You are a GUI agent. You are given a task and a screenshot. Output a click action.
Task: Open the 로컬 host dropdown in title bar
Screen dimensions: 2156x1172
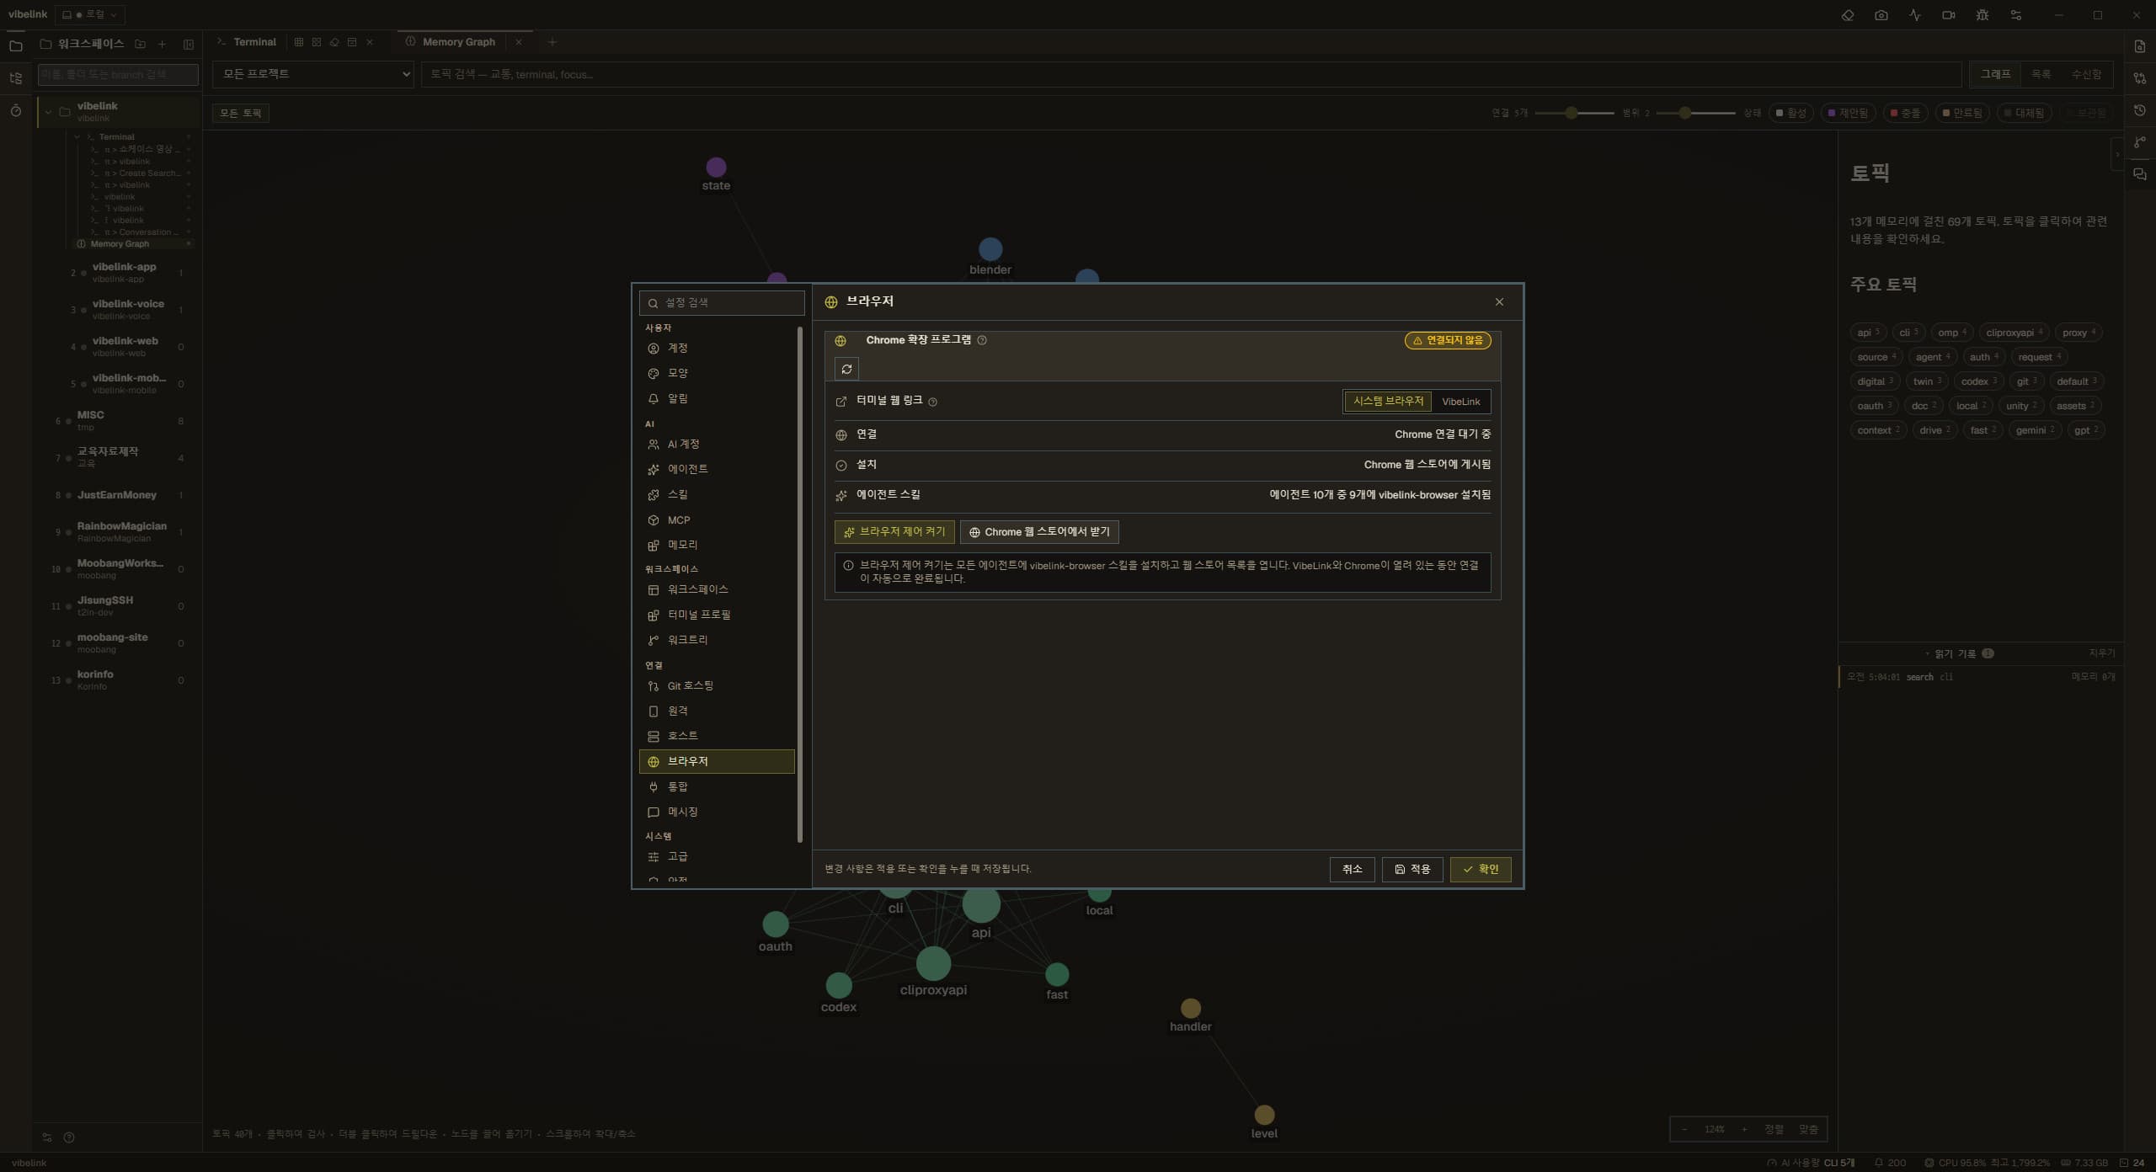[x=90, y=14]
